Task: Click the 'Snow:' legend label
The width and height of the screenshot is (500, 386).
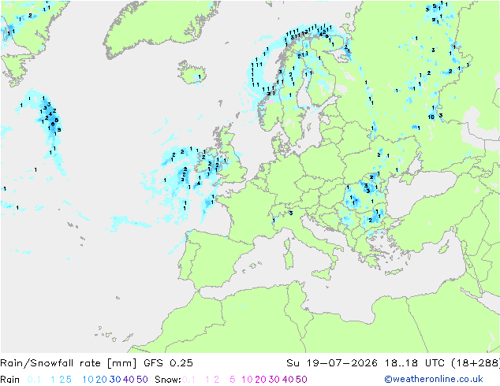Action: 168,380
